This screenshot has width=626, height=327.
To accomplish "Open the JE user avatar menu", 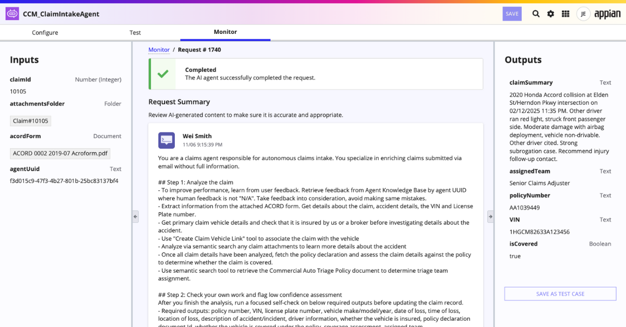I will tap(583, 14).
